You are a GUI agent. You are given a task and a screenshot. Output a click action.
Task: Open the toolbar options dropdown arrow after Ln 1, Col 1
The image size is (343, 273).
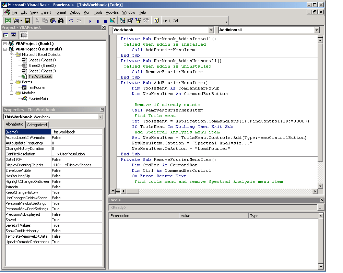coord(226,22)
